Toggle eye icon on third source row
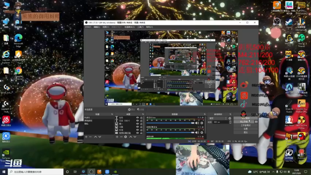Viewport: 311px width, 175px height. [x=138, y=124]
